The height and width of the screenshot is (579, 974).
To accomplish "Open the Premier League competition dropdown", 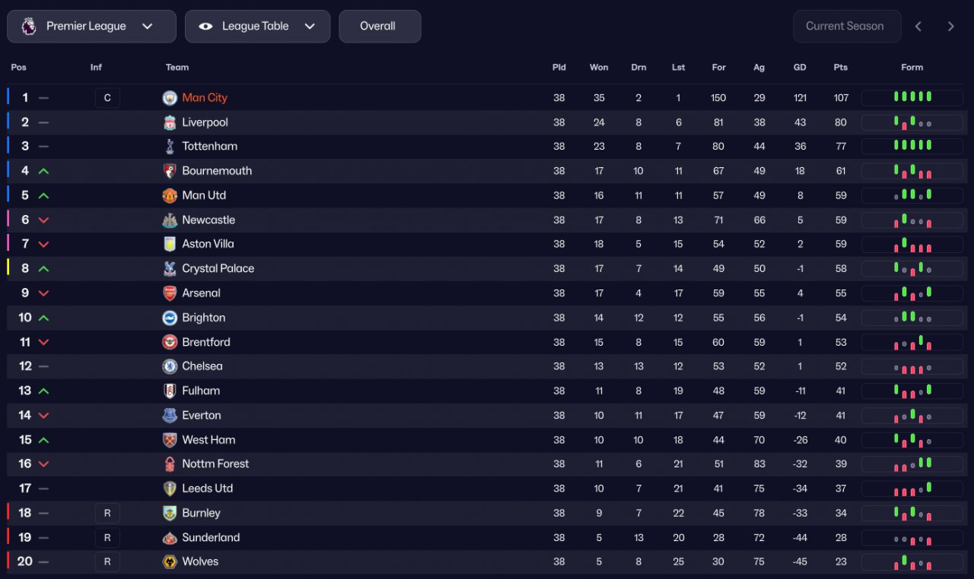I will pos(91,27).
